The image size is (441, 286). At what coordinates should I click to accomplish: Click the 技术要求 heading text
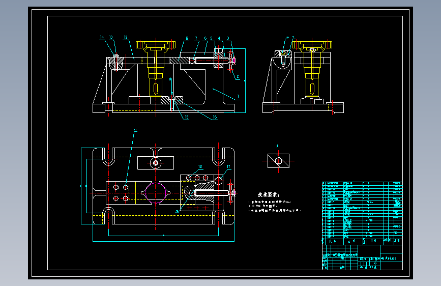click(268, 194)
